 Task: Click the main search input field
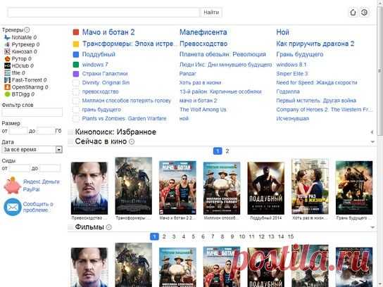click(103, 13)
